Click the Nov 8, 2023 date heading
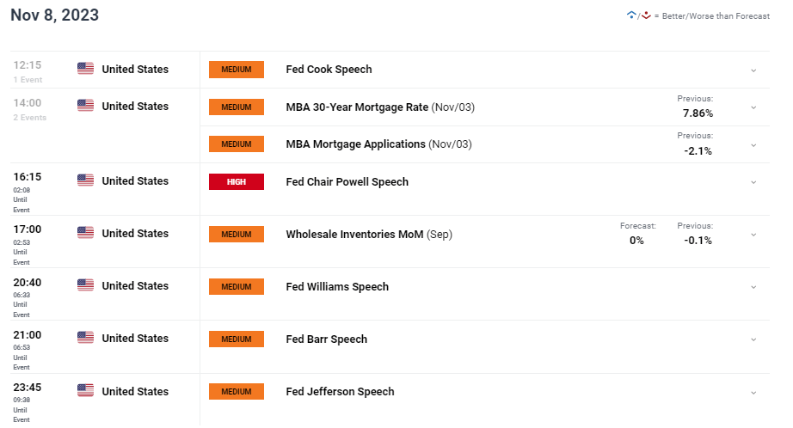 pos(55,15)
